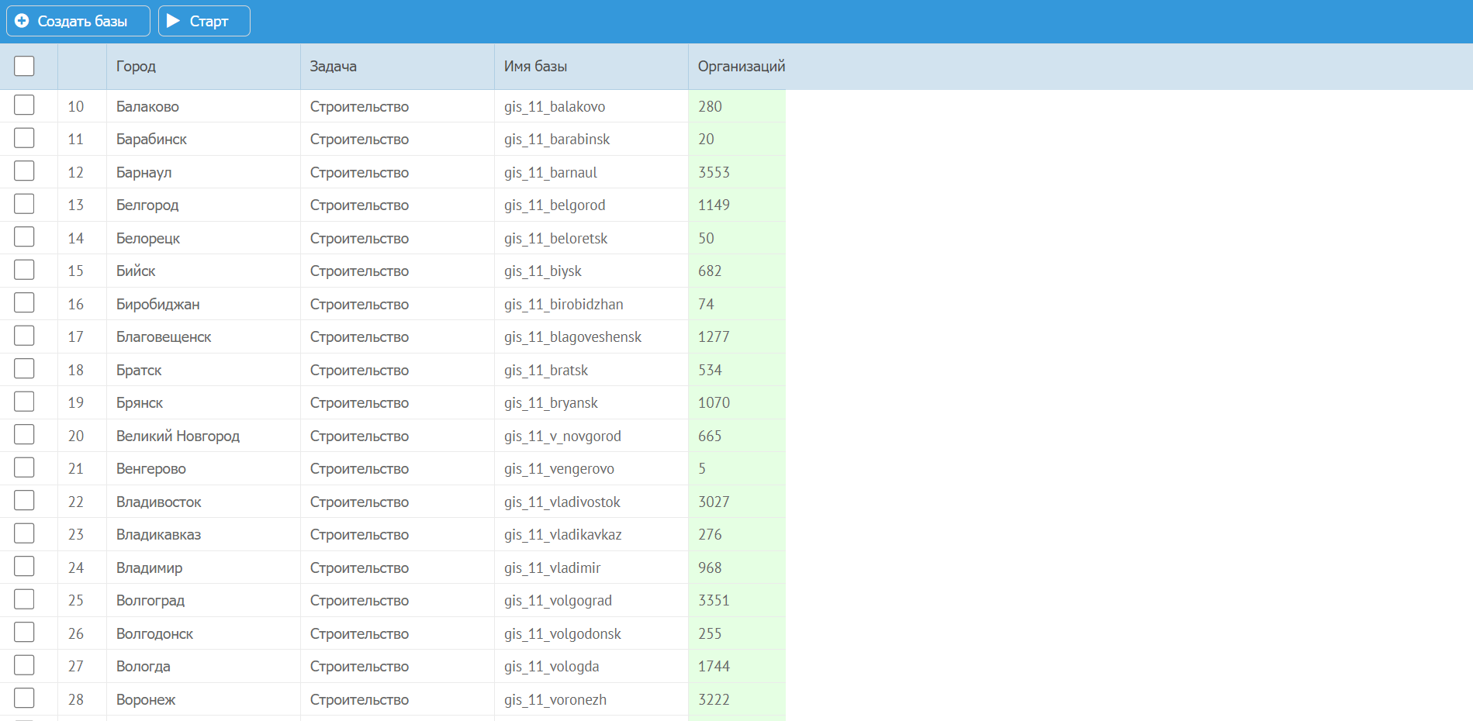Select the Волгодонск row checkbox
Viewport: 1473px width, 721px height.
[x=24, y=633]
